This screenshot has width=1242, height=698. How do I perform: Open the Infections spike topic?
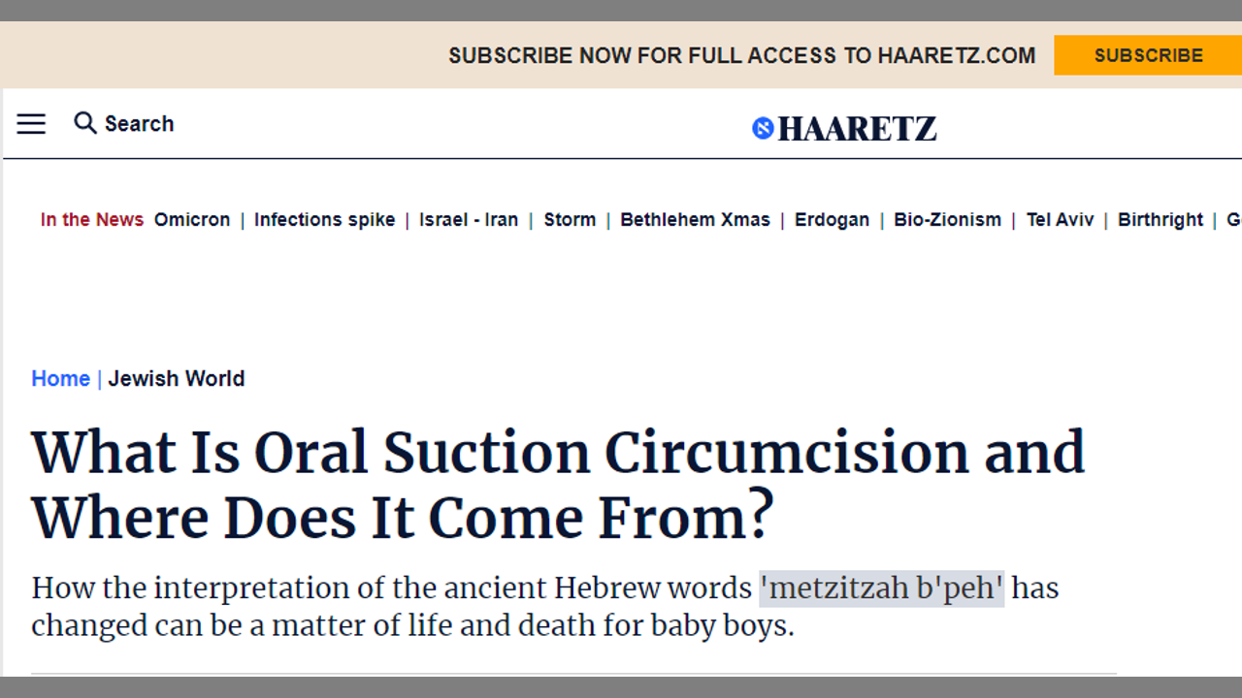pos(324,220)
